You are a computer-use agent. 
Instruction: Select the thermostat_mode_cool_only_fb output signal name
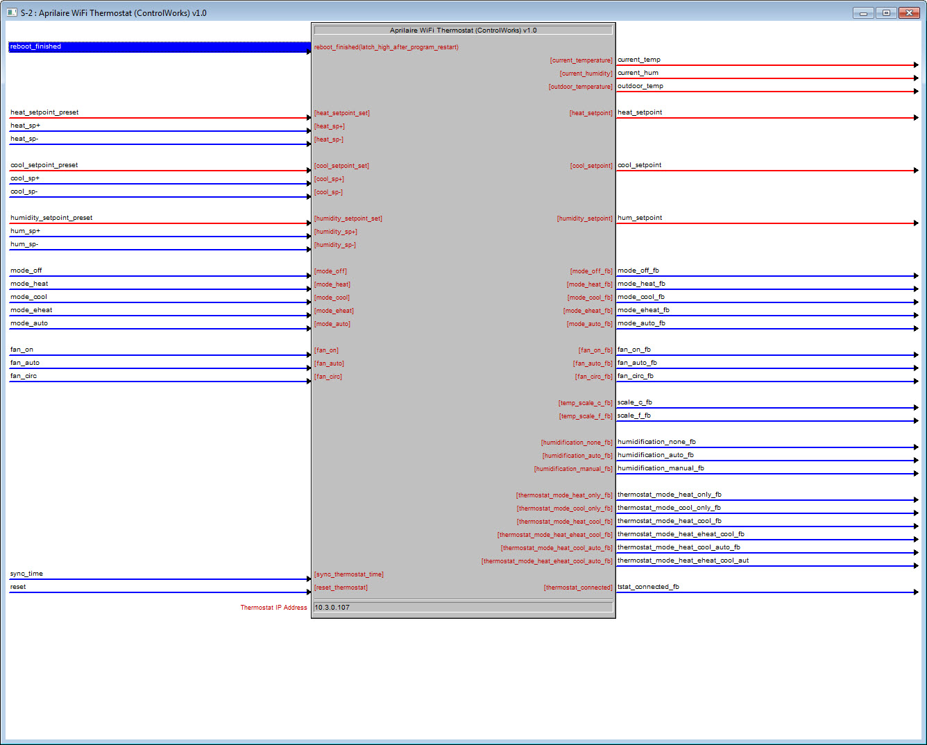(x=670, y=508)
